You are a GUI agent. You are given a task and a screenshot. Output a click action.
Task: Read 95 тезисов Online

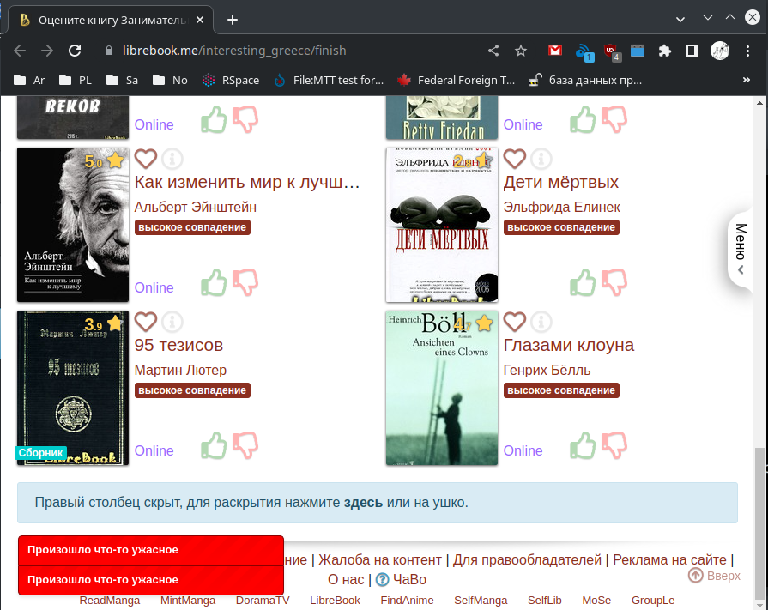pos(154,450)
